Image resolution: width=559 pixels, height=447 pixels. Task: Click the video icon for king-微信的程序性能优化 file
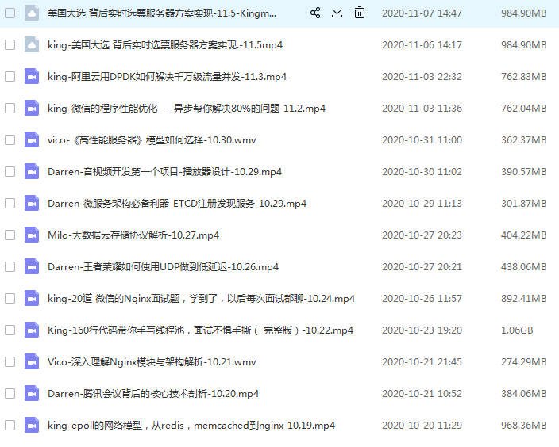(32, 109)
